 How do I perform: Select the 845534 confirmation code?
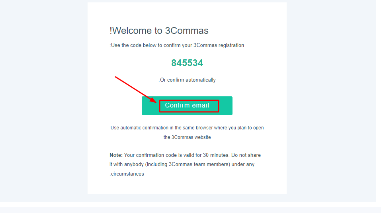pos(187,63)
